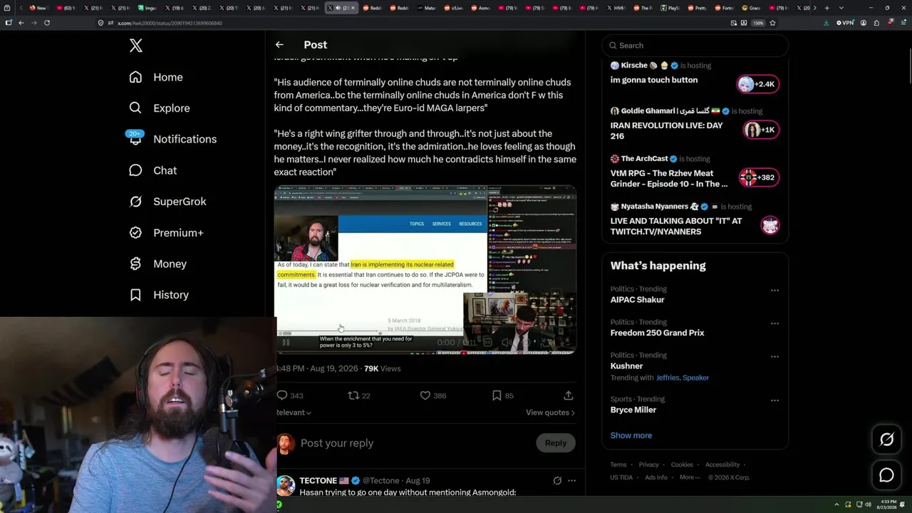The height and width of the screenshot is (513, 912).
Task: Pause the embedded video
Action: pyautogui.click(x=286, y=343)
